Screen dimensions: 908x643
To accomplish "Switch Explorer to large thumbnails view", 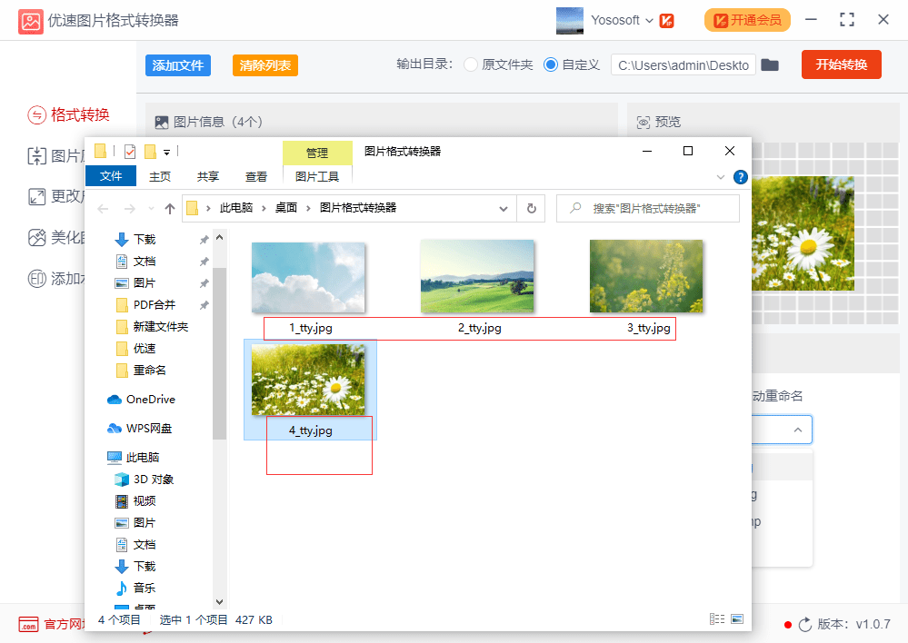I will [x=738, y=618].
